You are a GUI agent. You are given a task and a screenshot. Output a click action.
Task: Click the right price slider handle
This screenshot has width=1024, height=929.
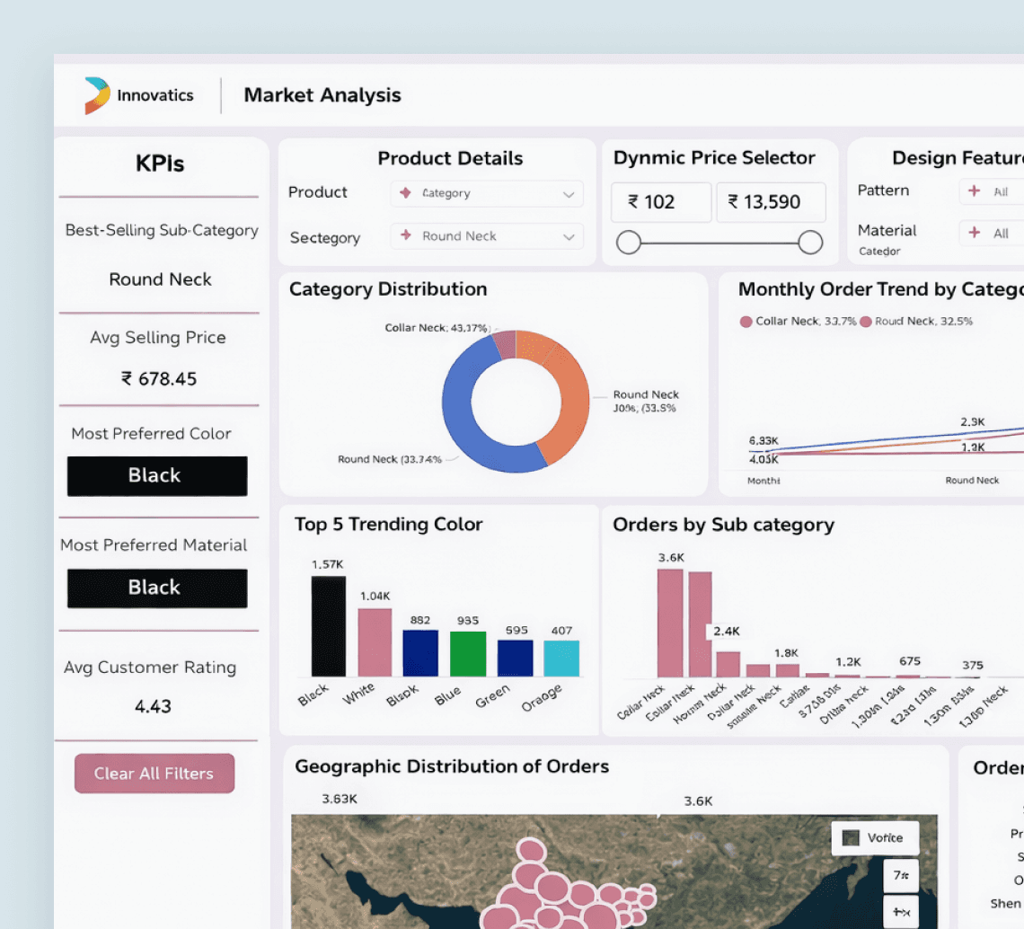810,243
